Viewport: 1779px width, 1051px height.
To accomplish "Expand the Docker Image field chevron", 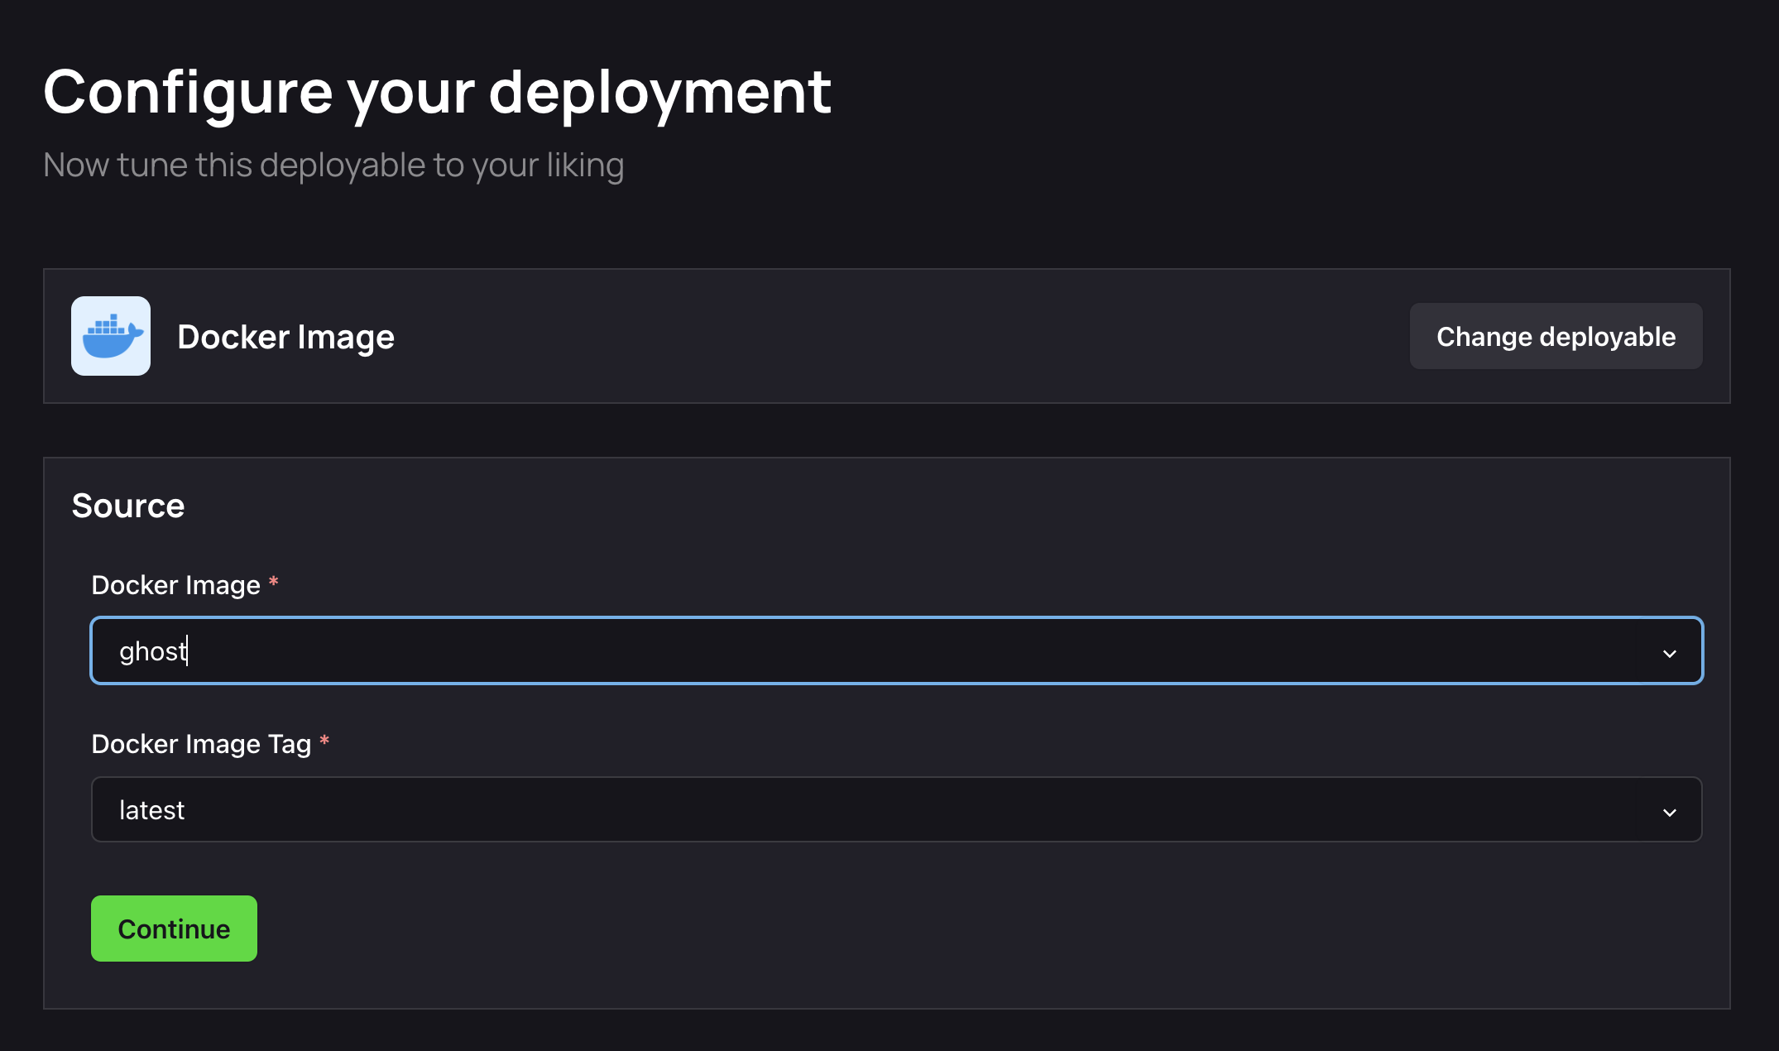I will 1670,653.
